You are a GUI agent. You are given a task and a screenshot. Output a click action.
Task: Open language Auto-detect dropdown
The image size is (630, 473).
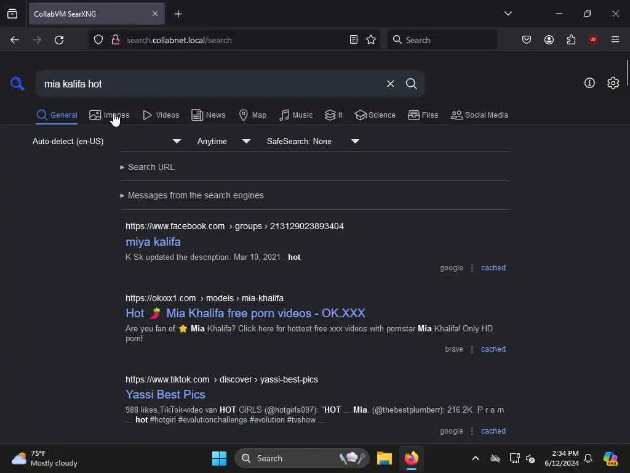106,141
